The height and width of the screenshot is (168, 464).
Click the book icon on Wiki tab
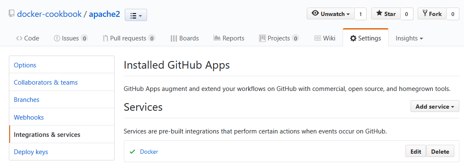coord(317,38)
